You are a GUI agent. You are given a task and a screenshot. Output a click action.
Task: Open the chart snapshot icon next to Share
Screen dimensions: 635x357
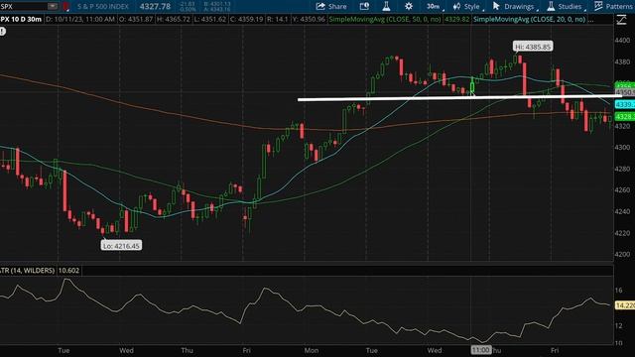click(x=364, y=6)
